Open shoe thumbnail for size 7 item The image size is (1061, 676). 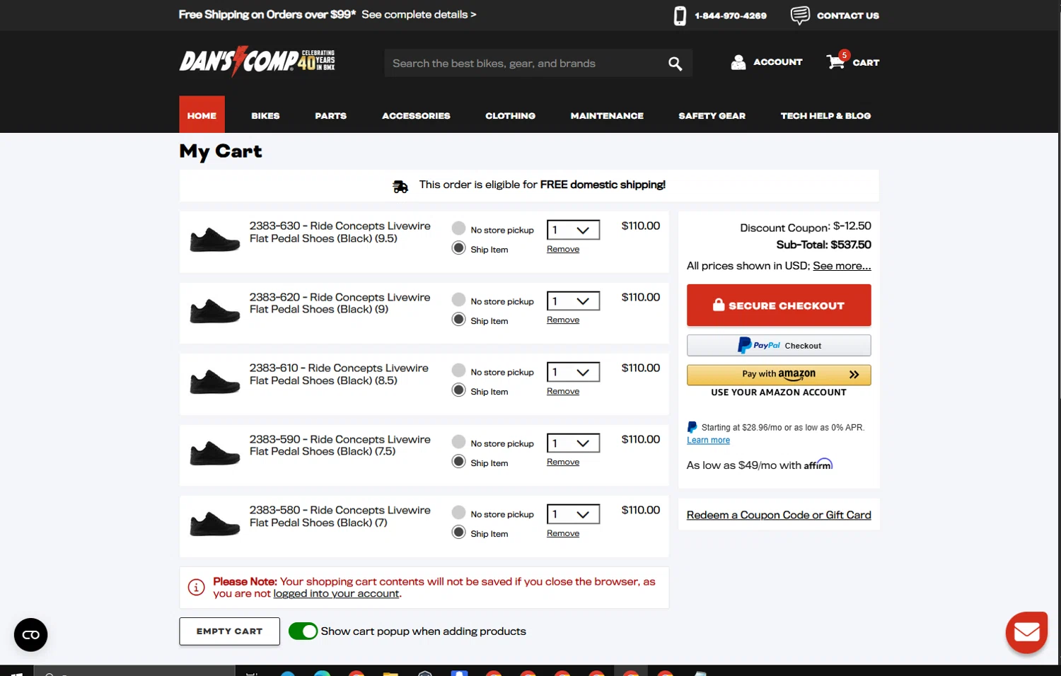pyautogui.click(x=215, y=524)
